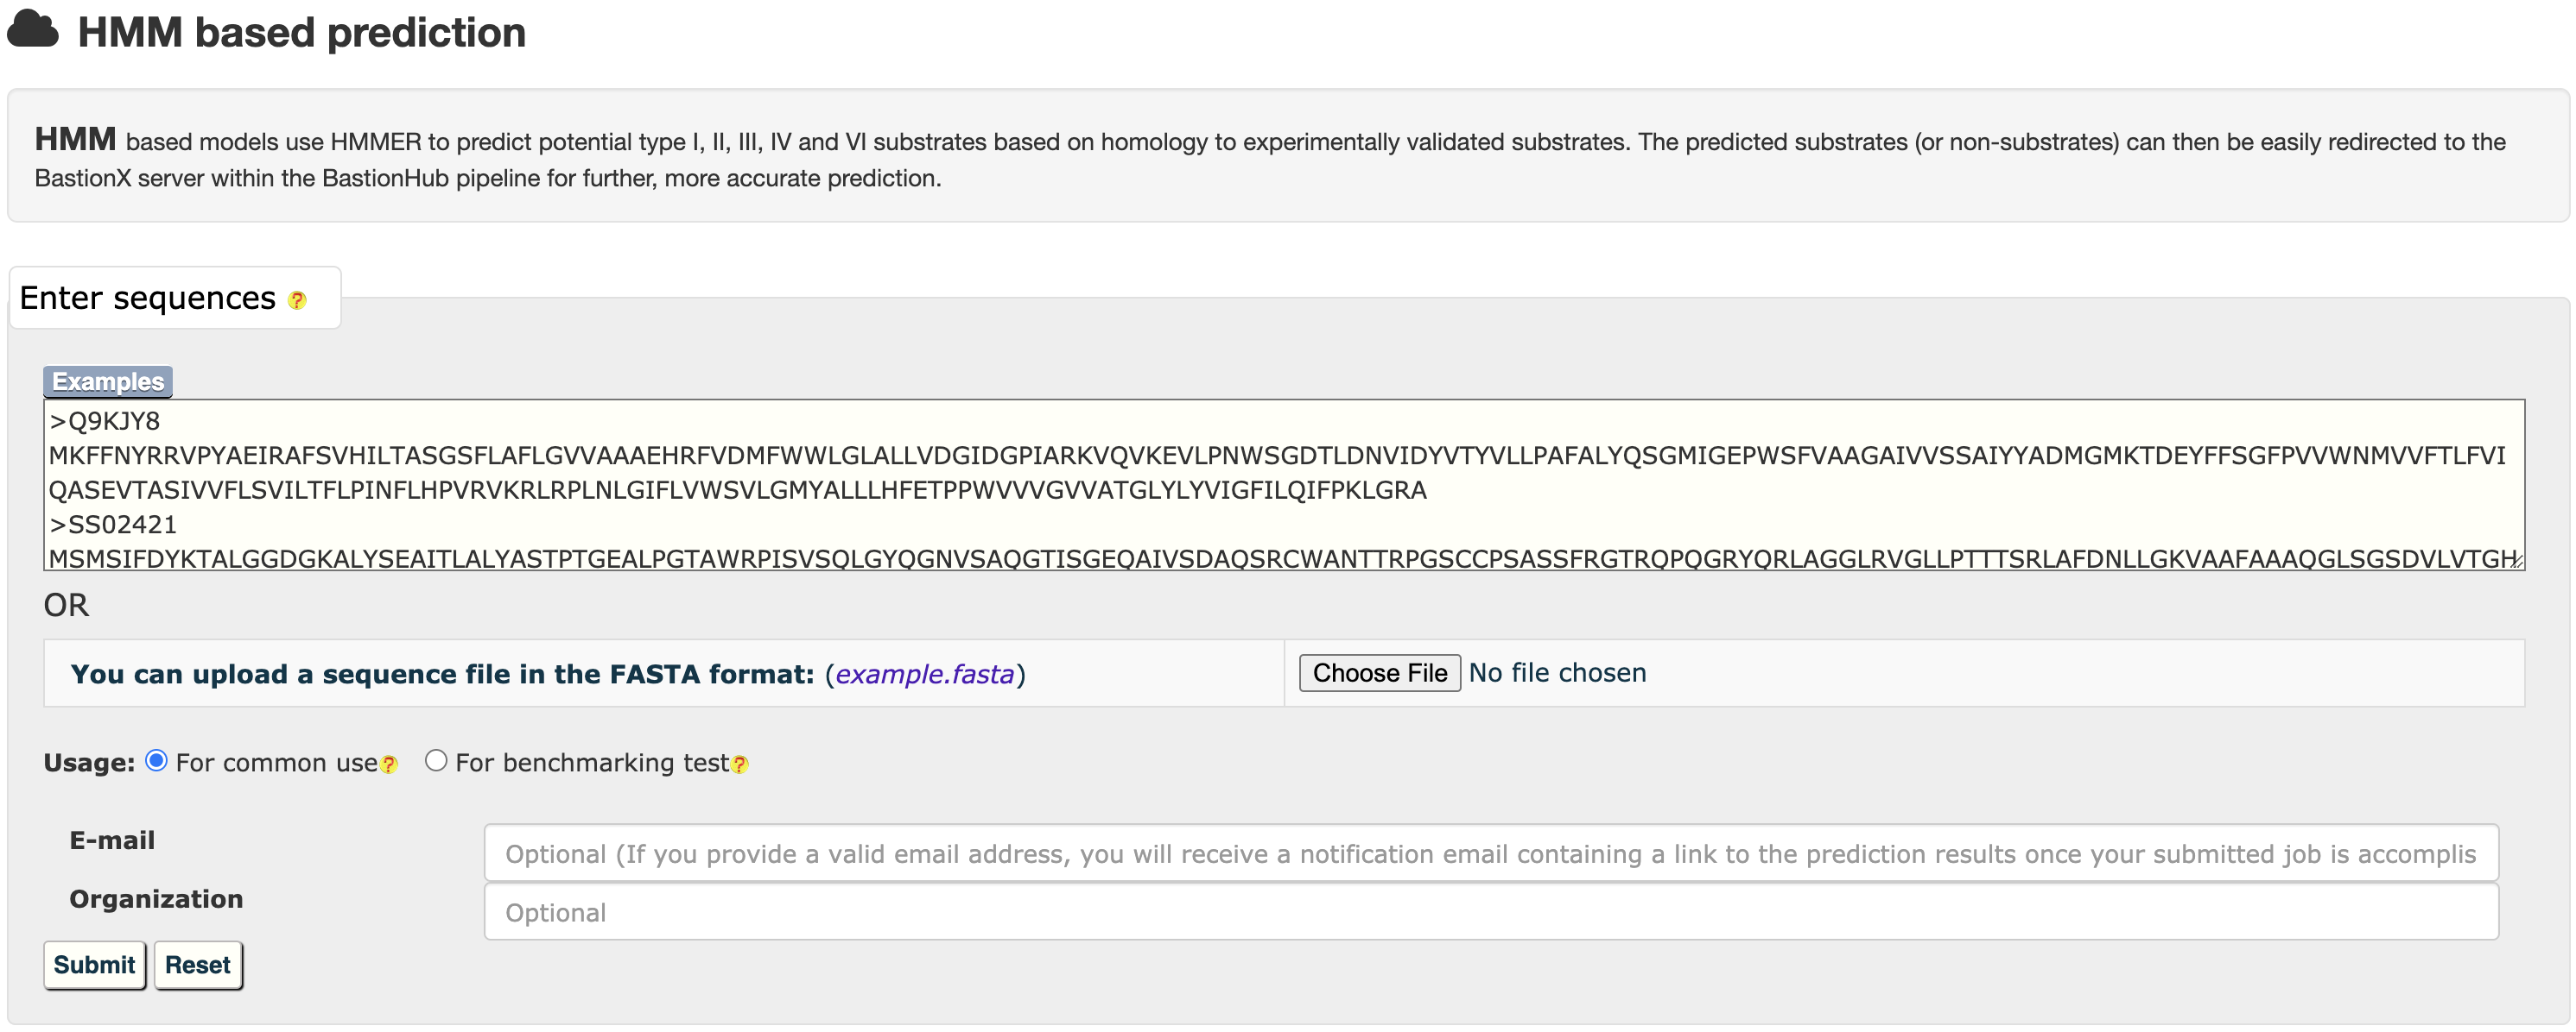The height and width of the screenshot is (1032, 2576).
Task: Focus the Organization input field
Action: pyautogui.click(x=1490, y=912)
